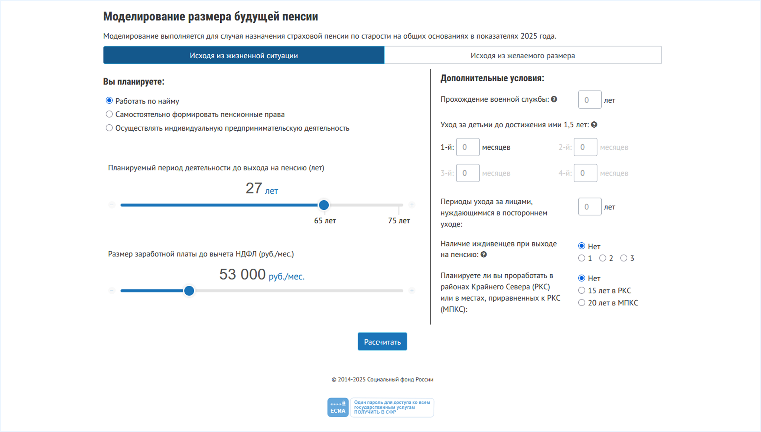Click help icon next to dependents label
The width and height of the screenshot is (761, 432).
[x=484, y=255]
